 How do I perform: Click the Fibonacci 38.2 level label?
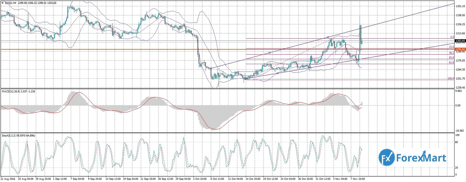[452, 53]
